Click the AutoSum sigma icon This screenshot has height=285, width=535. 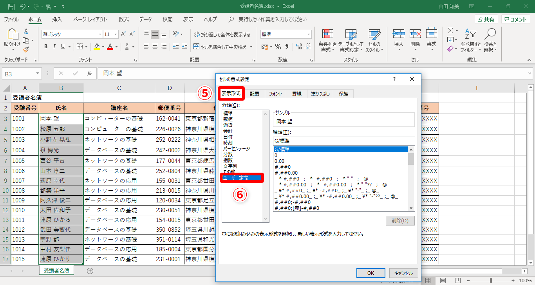(450, 31)
